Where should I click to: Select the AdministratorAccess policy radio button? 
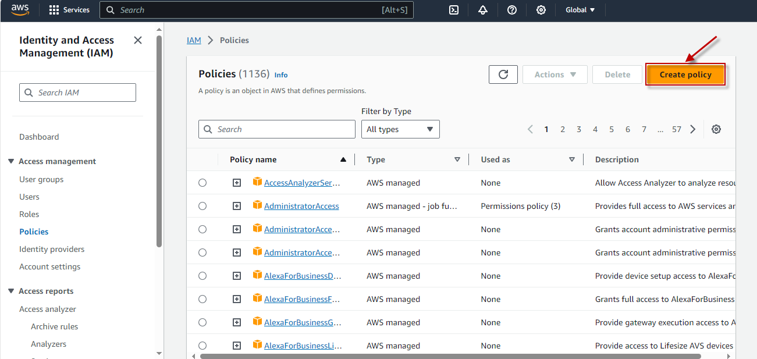click(x=202, y=206)
